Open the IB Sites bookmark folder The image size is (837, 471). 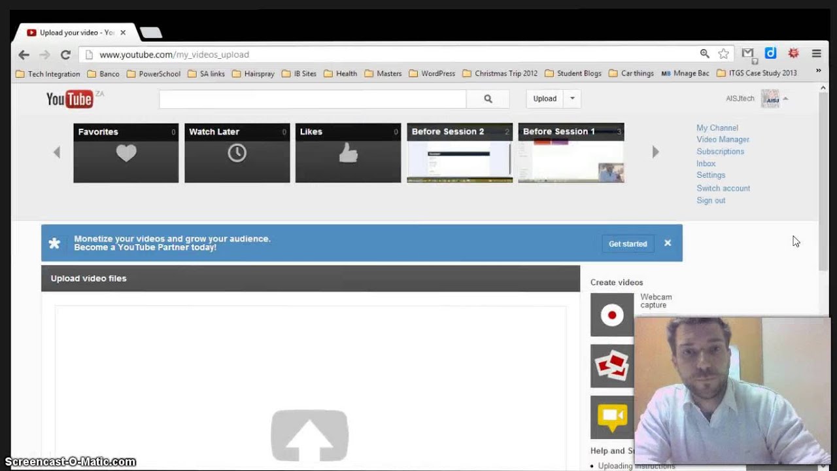(x=299, y=74)
